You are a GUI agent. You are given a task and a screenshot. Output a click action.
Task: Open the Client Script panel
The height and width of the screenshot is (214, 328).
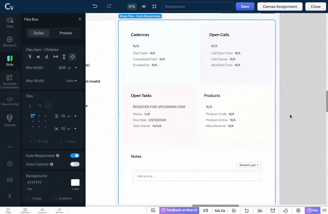click(10, 101)
